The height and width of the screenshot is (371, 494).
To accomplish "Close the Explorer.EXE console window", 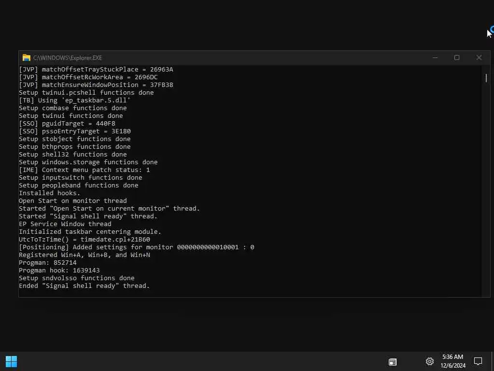I will tap(479, 58).
